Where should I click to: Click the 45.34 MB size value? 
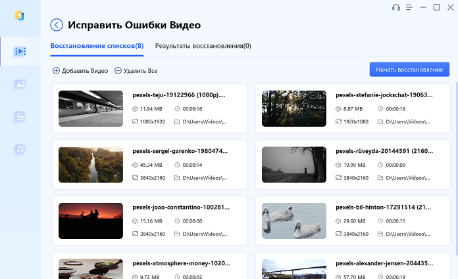[x=151, y=165]
